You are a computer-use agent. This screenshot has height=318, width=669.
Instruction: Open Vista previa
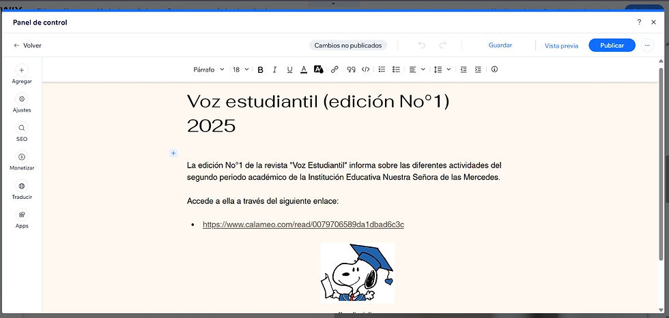coord(561,46)
